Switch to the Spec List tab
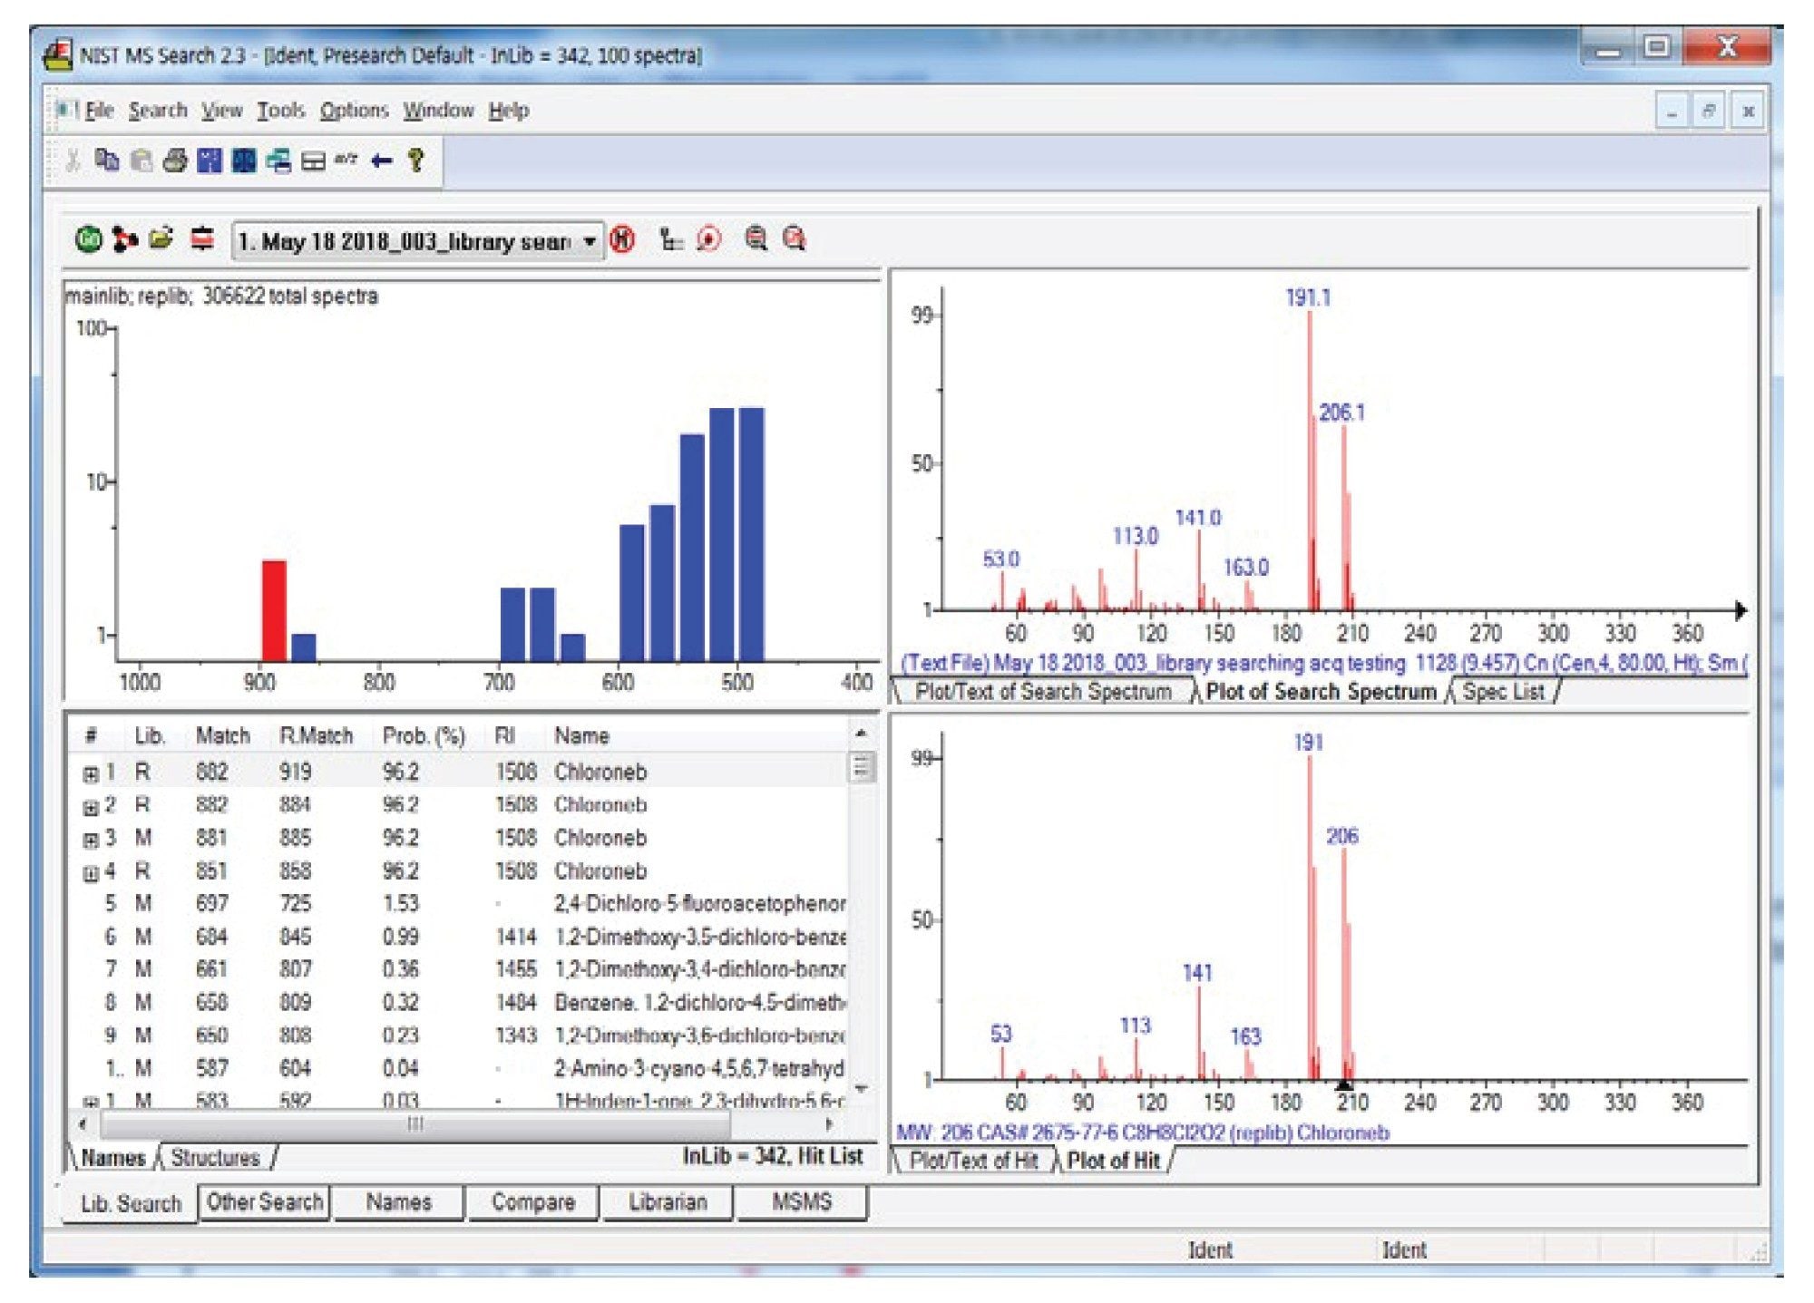1814x1303 pixels. pyautogui.click(x=1503, y=692)
